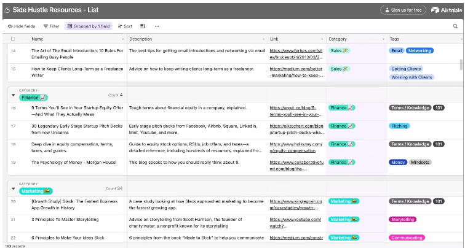Viewport: 465px width, 248px height.
Task: Click the Marketing Count 34 summary
Action: point(114,188)
